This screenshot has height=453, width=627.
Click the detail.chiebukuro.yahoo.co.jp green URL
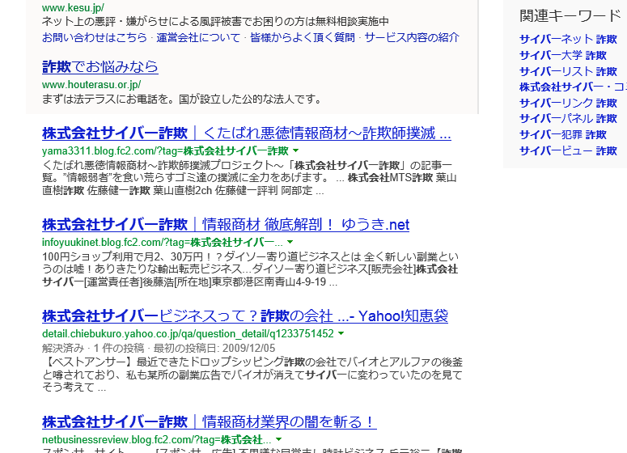coord(188,333)
